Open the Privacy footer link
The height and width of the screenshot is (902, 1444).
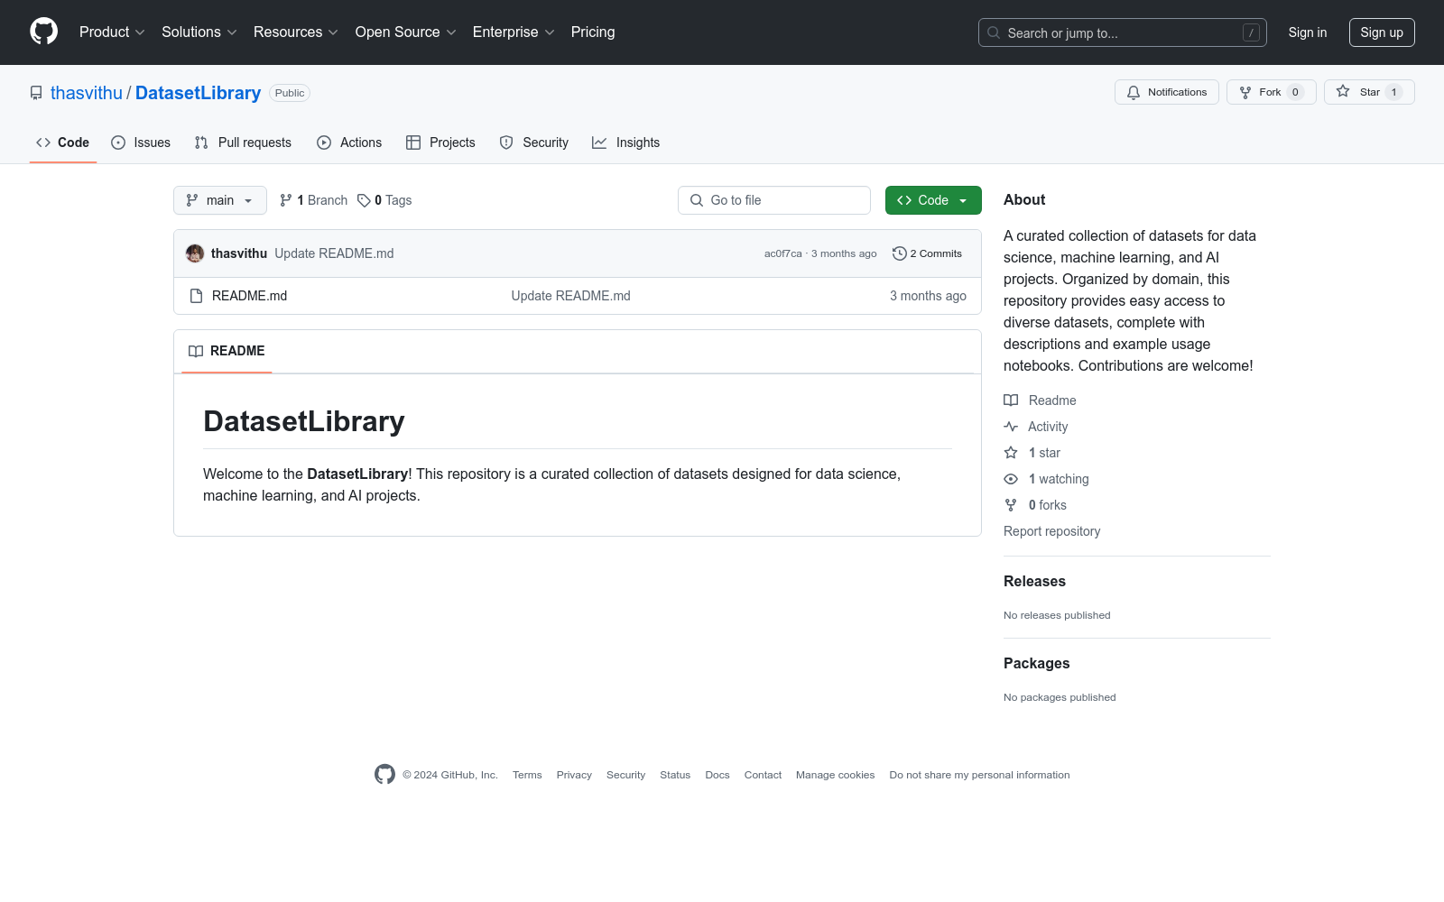tap(574, 775)
